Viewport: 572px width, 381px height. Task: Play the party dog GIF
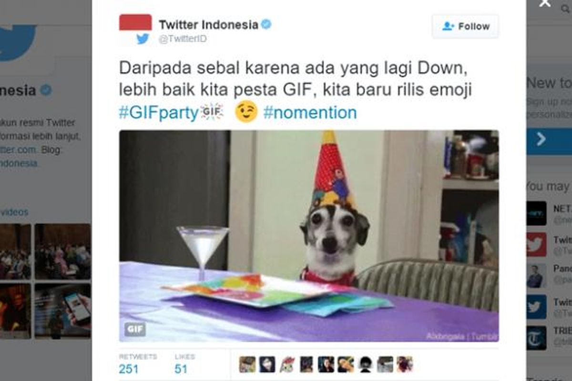tap(309, 236)
